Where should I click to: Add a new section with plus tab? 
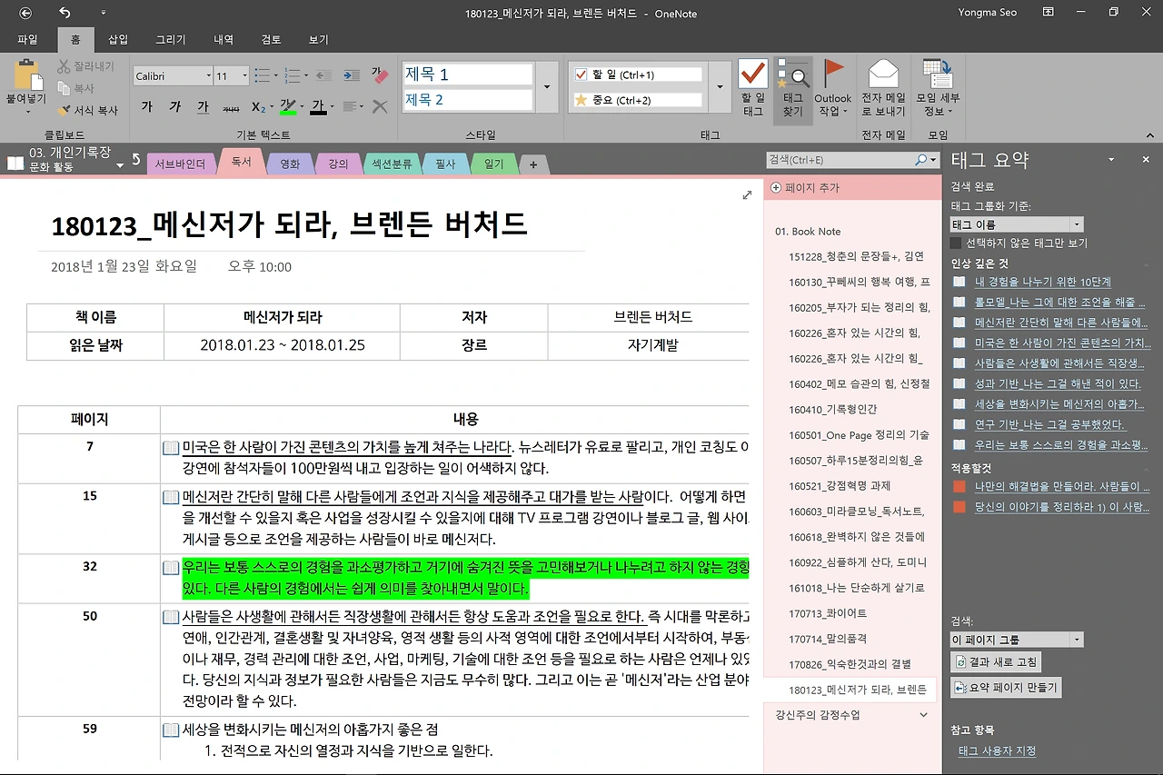(x=533, y=164)
